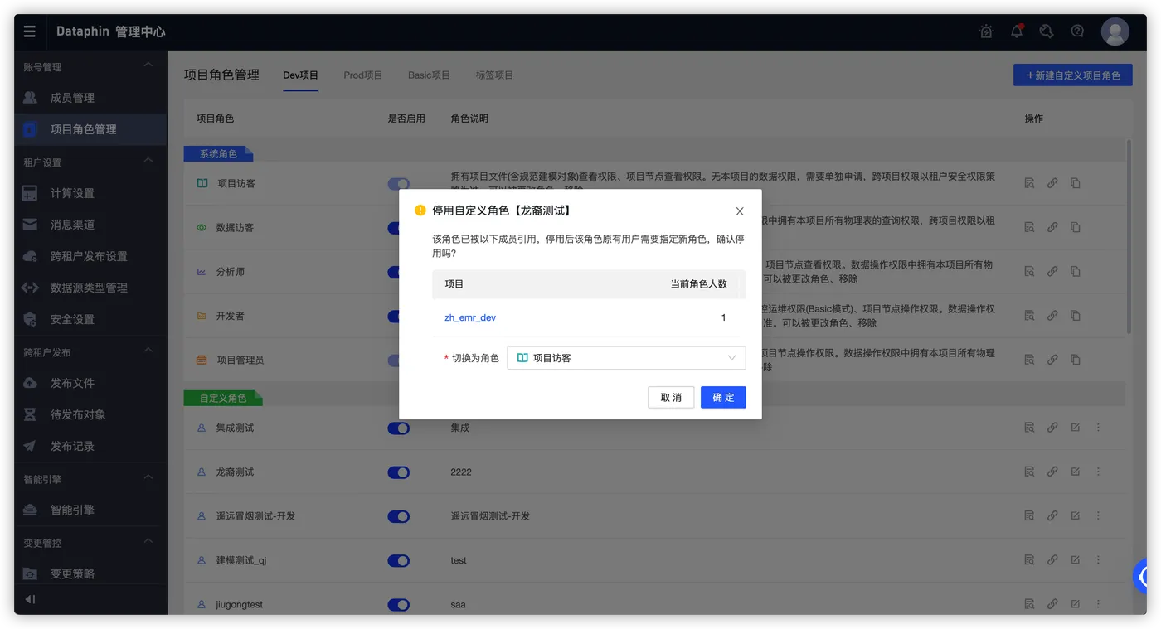View permission details for 数据访客 row
1161x629 pixels.
click(x=1029, y=227)
